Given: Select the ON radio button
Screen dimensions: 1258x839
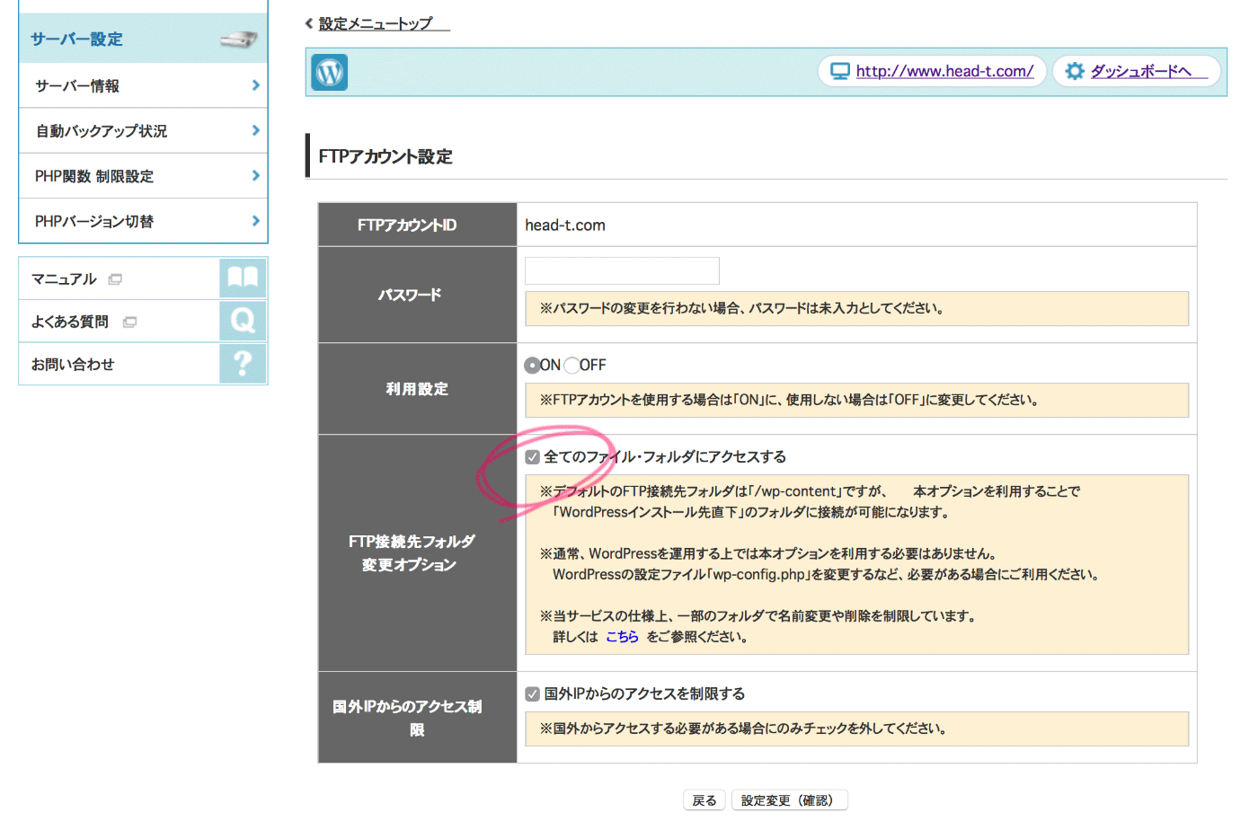Looking at the screenshot, I should (x=532, y=365).
